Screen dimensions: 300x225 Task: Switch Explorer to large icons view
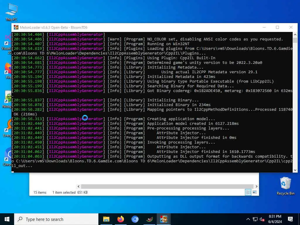(255, 192)
